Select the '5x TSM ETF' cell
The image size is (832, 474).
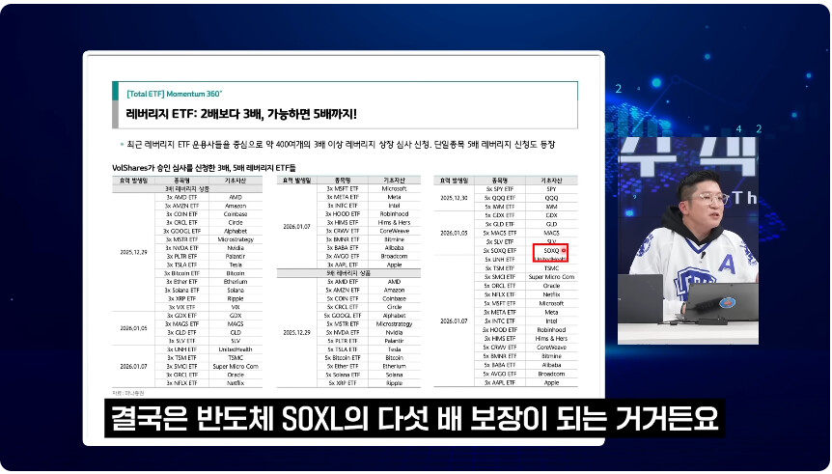(499, 268)
